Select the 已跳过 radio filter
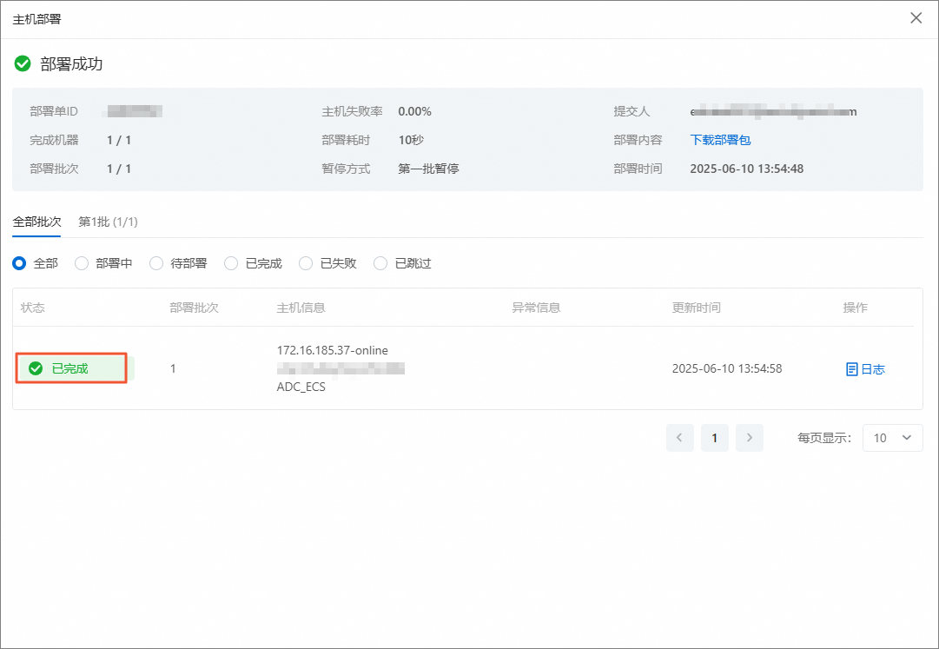The height and width of the screenshot is (649, 939). (380, 263)
